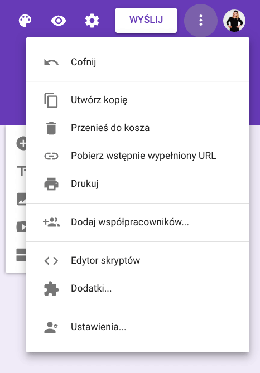The image size is (260, 373).
Task: Choose Przenieś do kosza option
Action: (x=138, y=128)
